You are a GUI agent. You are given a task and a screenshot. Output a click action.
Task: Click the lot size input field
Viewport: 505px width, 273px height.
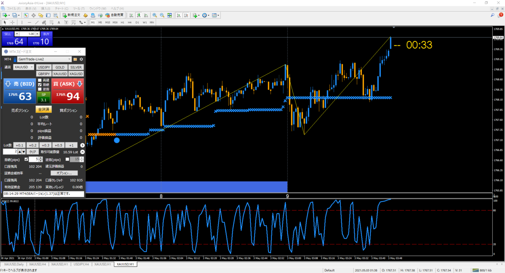pos(10,152)
